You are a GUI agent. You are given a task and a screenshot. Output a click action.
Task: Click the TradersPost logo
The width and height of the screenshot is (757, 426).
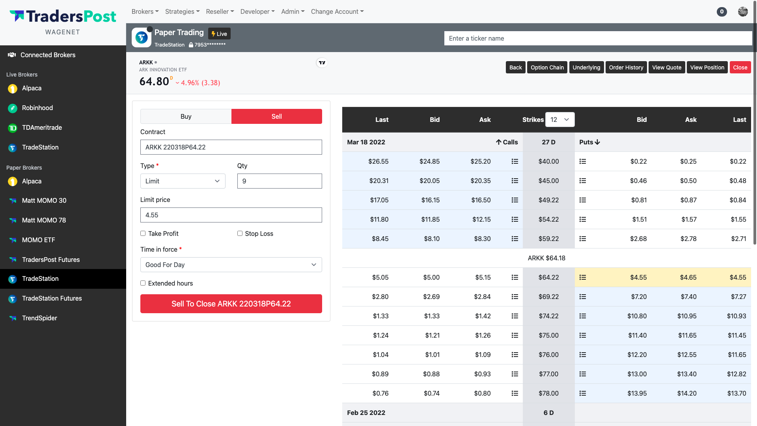(x=63, y=16)
